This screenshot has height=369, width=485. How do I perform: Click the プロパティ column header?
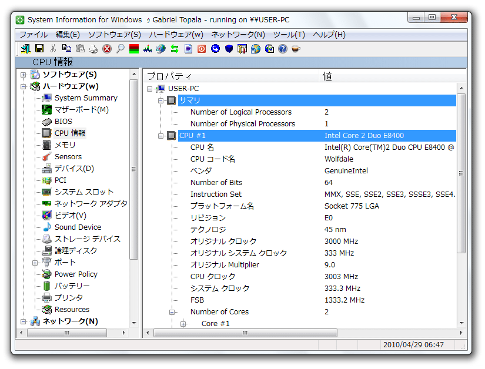(231, 76)
